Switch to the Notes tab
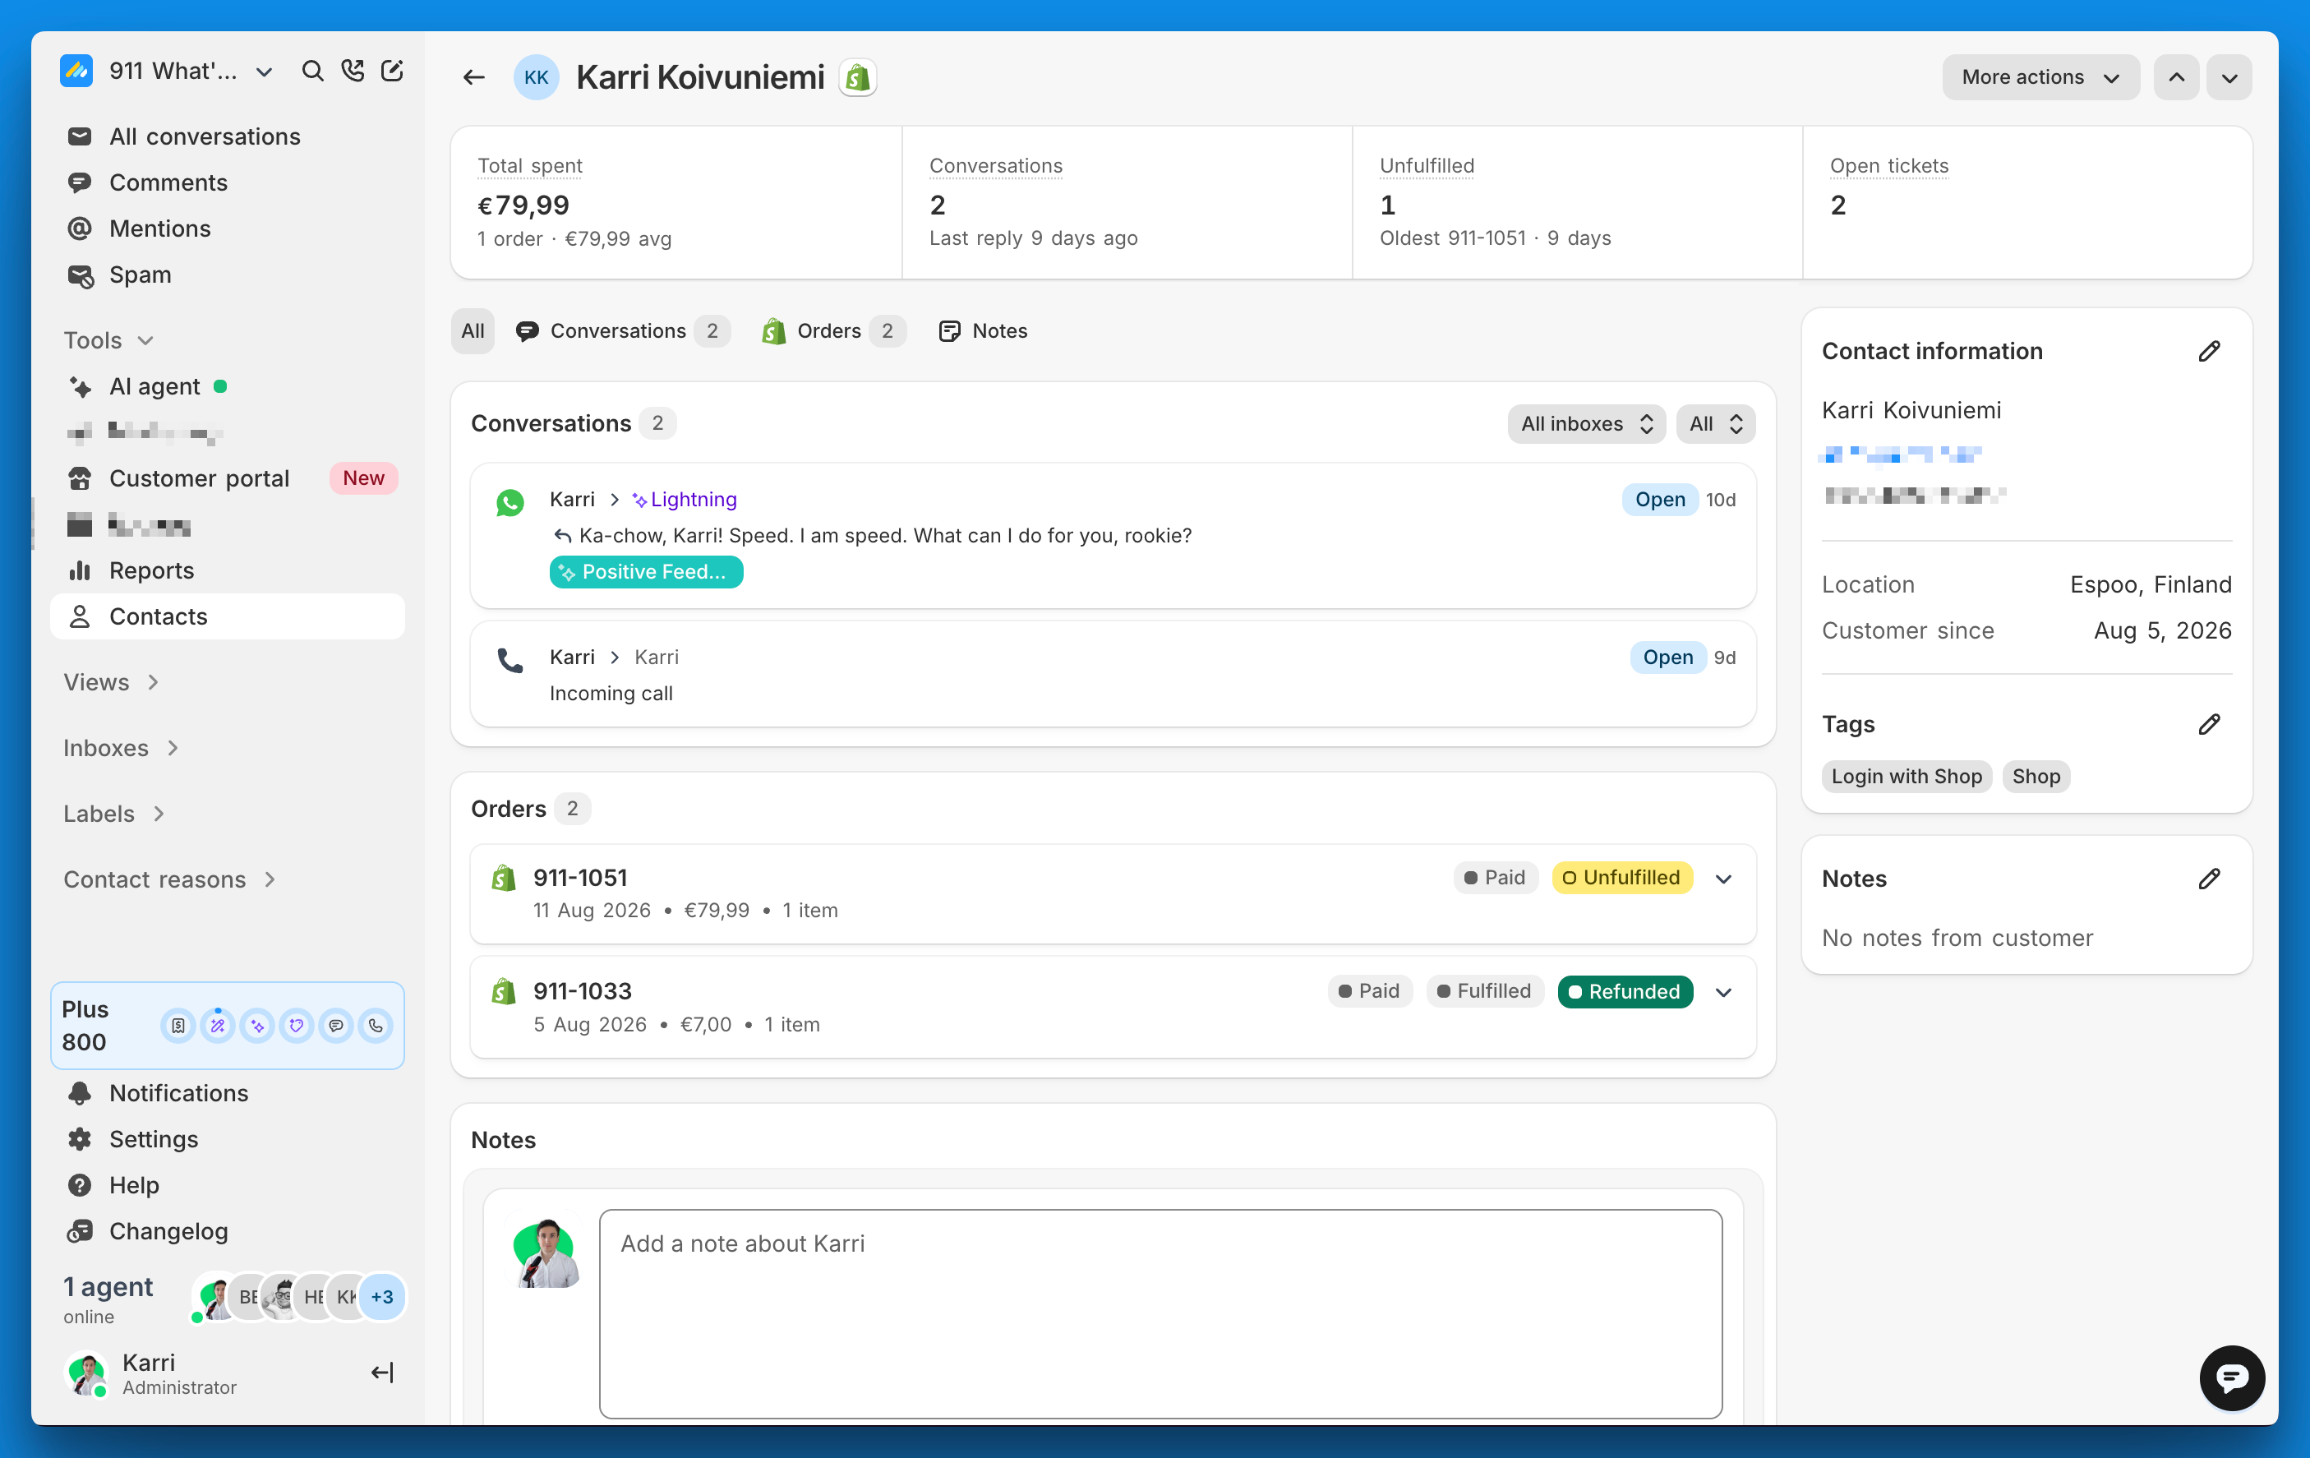Image resolution: width=2310 pixels, height=1458 pixels. pyautogui.click(x=982, y=331)
